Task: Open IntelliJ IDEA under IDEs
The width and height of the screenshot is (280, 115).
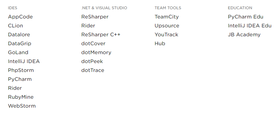Action: point(24,61)
